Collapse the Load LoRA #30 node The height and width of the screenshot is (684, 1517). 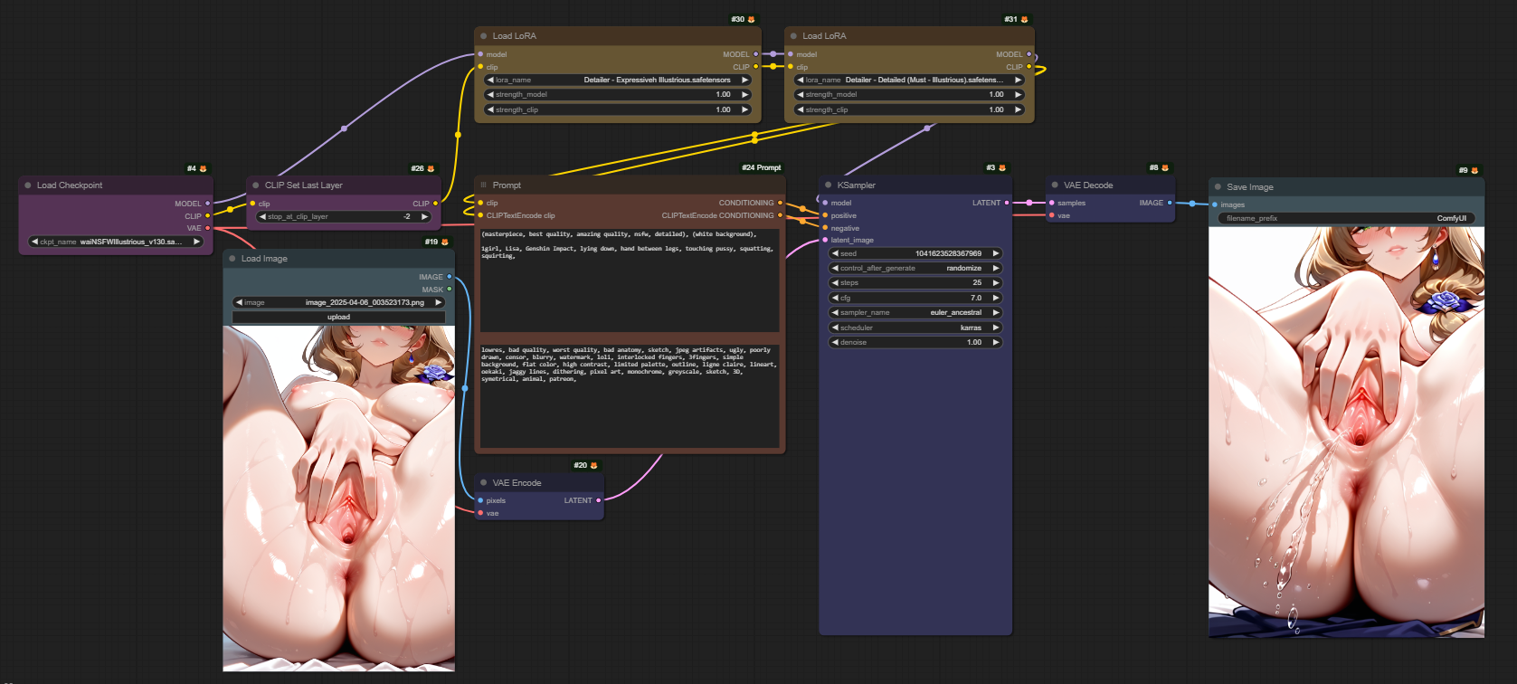tap(484, 36)
